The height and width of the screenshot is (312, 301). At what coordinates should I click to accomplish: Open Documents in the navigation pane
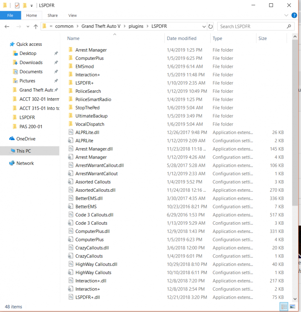click(x=31, y=72)
